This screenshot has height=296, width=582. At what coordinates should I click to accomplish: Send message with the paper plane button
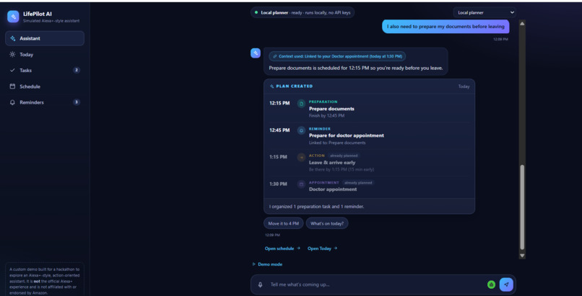point(506,284)
